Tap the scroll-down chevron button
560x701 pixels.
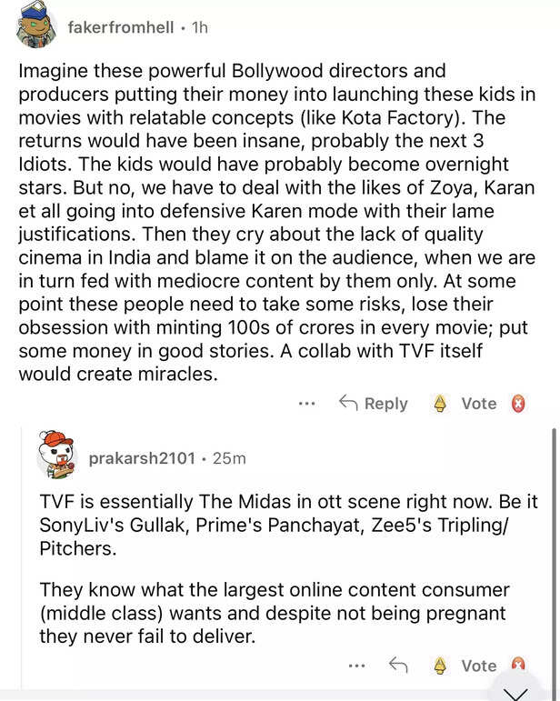point(515,692)
